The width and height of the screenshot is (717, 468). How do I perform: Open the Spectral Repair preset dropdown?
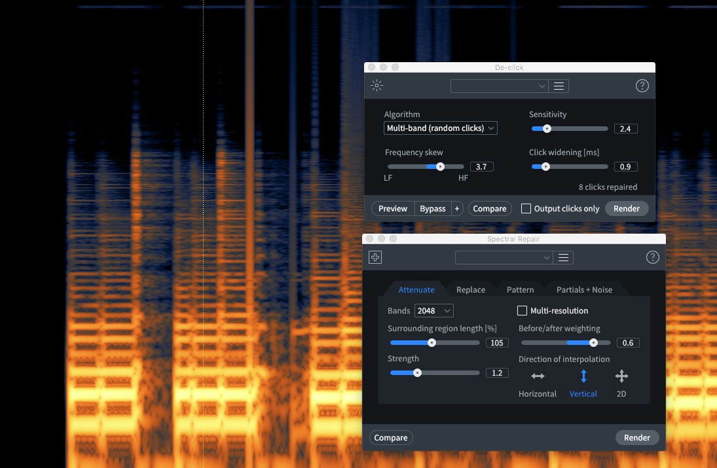pos(504,258)
